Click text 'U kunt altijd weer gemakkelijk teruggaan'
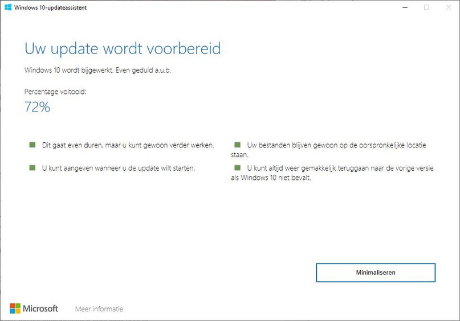This screenshot has height=321, width=460. point(307,168)
